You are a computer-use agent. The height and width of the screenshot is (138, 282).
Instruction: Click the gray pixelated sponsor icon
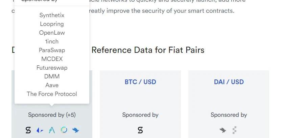pos(234,130)
